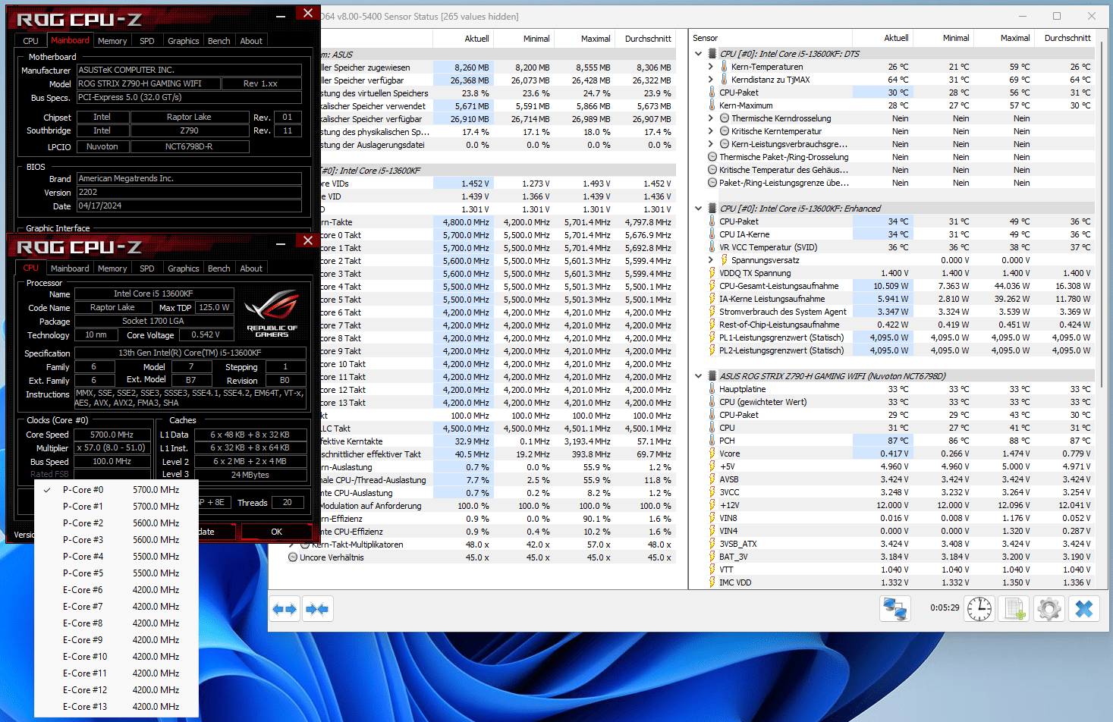The image size is (1113, 722).
Task: Click Model field ROG STRIX Z790-H GAMING WIFI
Action: click(149, 83)
